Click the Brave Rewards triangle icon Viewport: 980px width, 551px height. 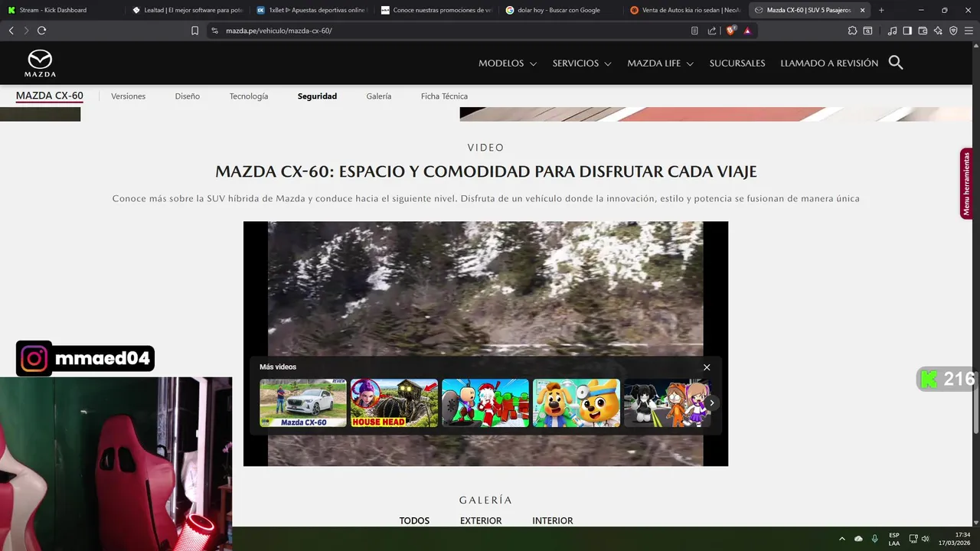pos(747,31)
